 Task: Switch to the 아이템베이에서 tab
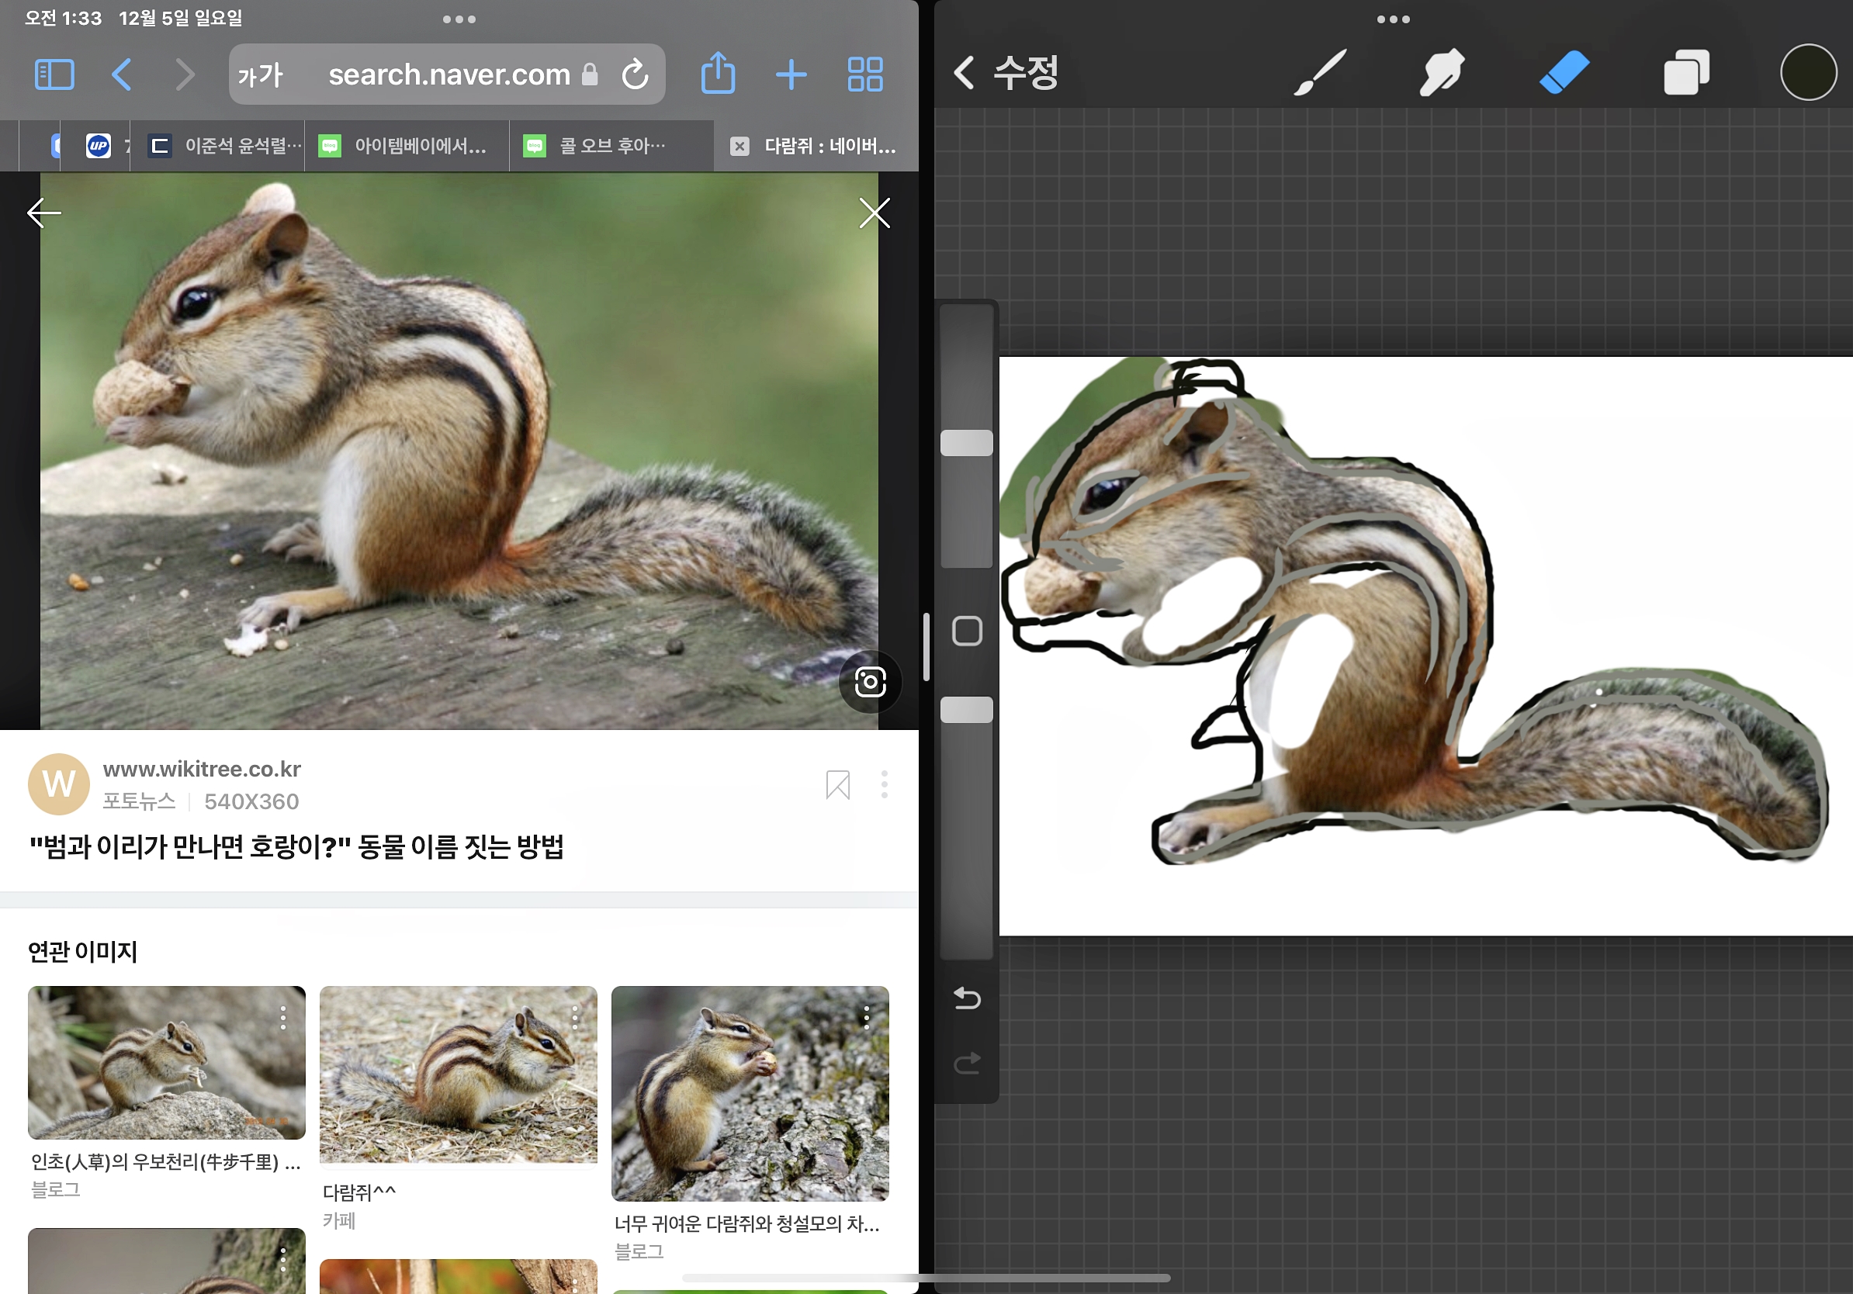[407, 146]
